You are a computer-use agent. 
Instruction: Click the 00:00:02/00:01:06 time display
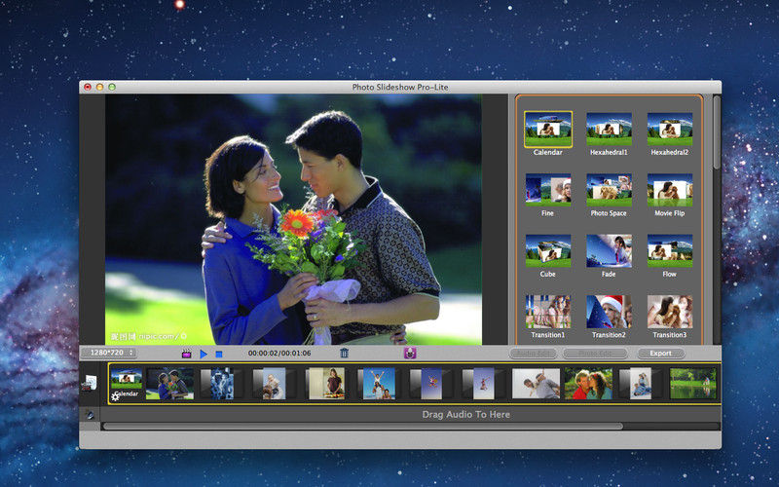tap(279, 353)
